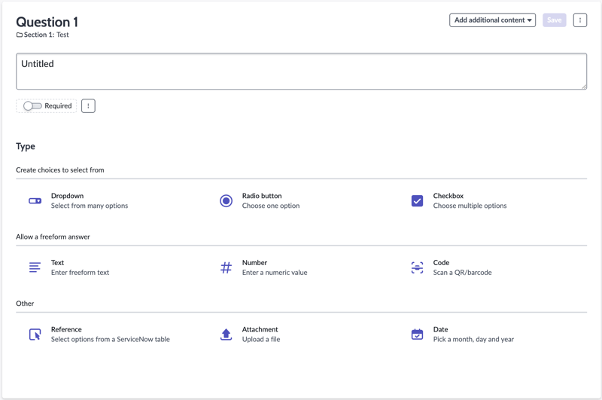
Task: Choose the Date calendar icon
Action: point(418,334)
